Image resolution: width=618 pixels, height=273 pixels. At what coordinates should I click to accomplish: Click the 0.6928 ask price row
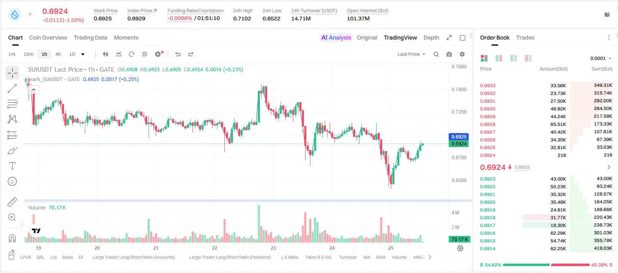point(546,124)
